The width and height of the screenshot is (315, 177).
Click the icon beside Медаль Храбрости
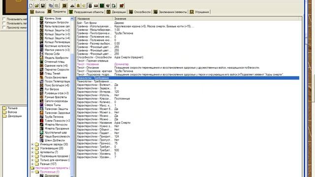pos(41,58)
